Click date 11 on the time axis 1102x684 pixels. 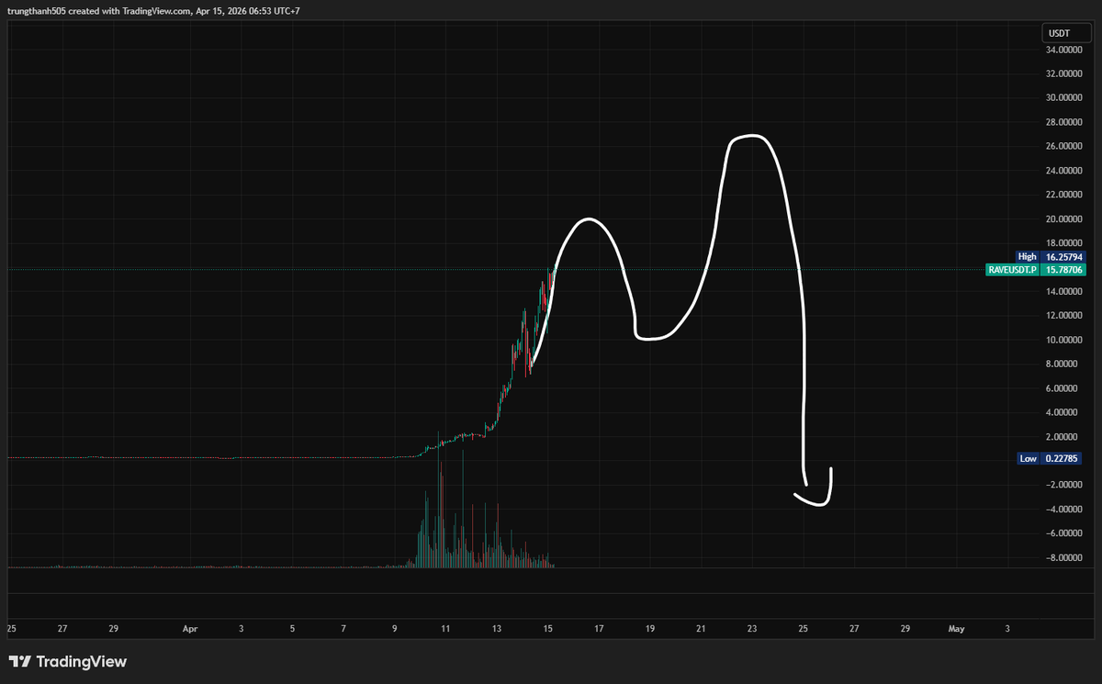coord(445,629)
